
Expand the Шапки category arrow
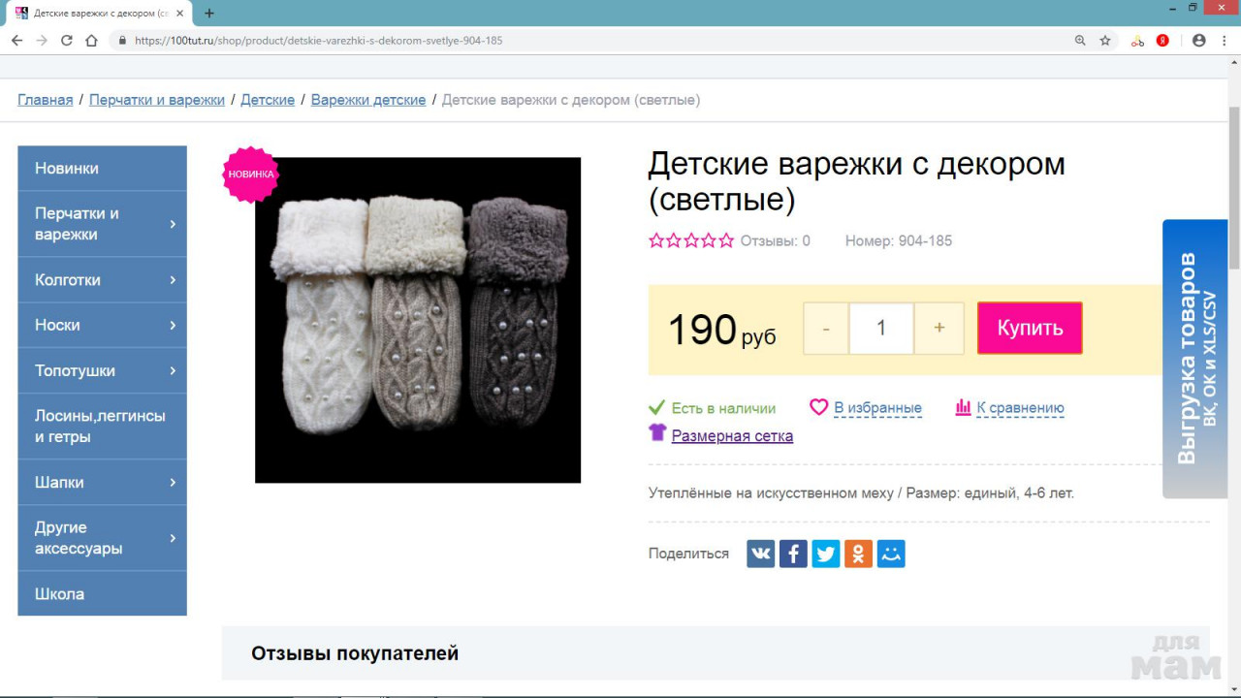pos(173,483)
